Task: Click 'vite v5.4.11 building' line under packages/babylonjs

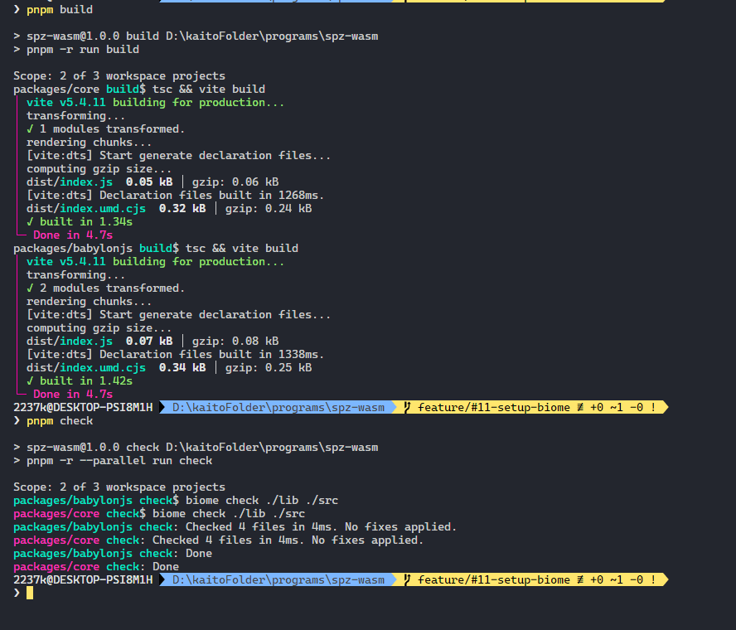Action: click(155, 261)
